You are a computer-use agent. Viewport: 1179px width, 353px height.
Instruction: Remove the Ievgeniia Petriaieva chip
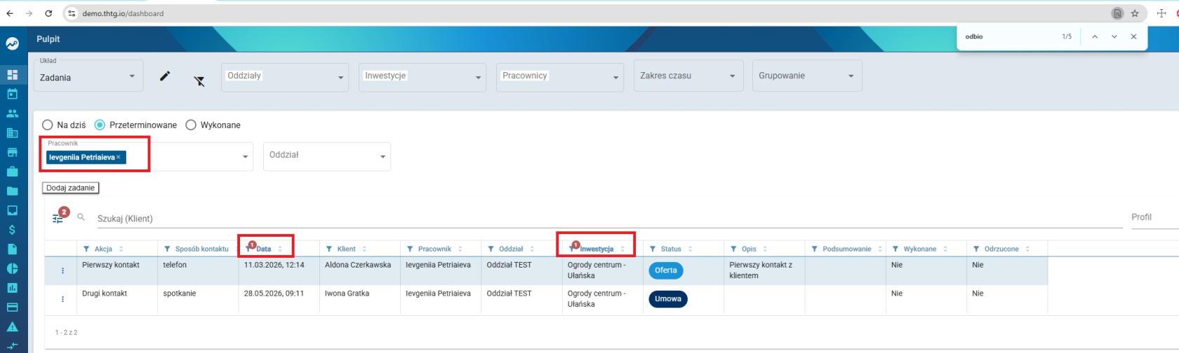(119, 157)
